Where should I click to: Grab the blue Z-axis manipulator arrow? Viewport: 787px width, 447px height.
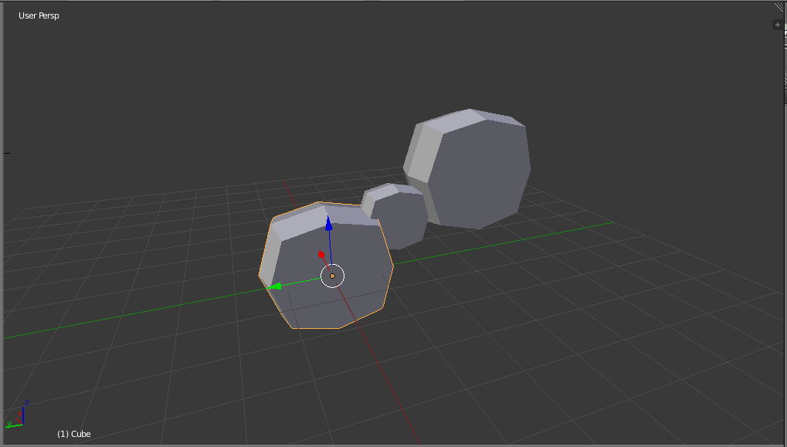coord(329,223)
